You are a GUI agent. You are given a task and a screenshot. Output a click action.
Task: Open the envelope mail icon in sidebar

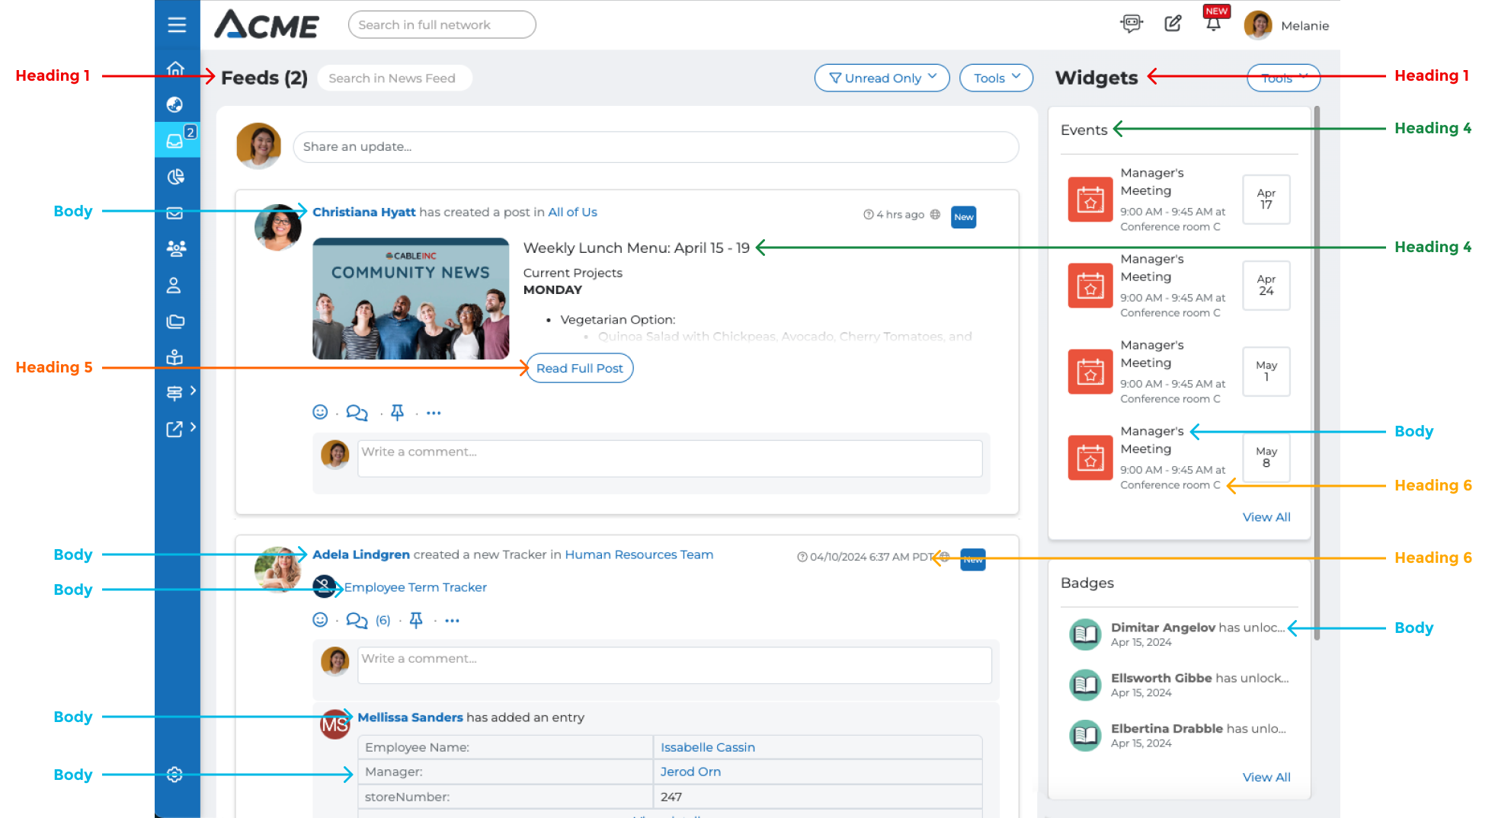174,213
